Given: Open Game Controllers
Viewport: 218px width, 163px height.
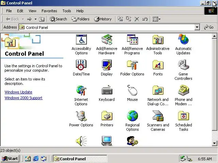Looking at the screenshot, I should pyautogui.click(x=183, y=70).
